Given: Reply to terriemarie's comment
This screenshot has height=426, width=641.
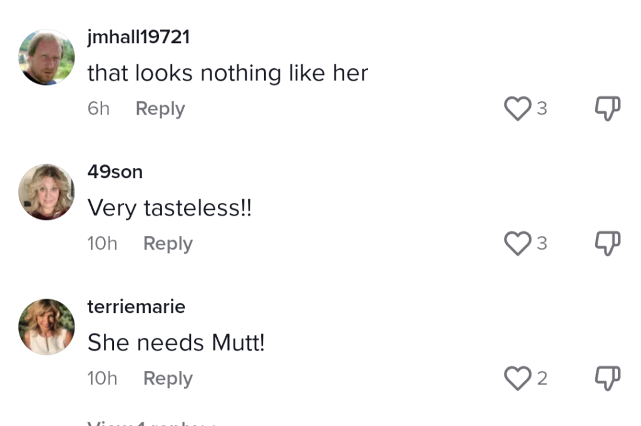Looking at the screenshot, I should (x=168, y=379).
